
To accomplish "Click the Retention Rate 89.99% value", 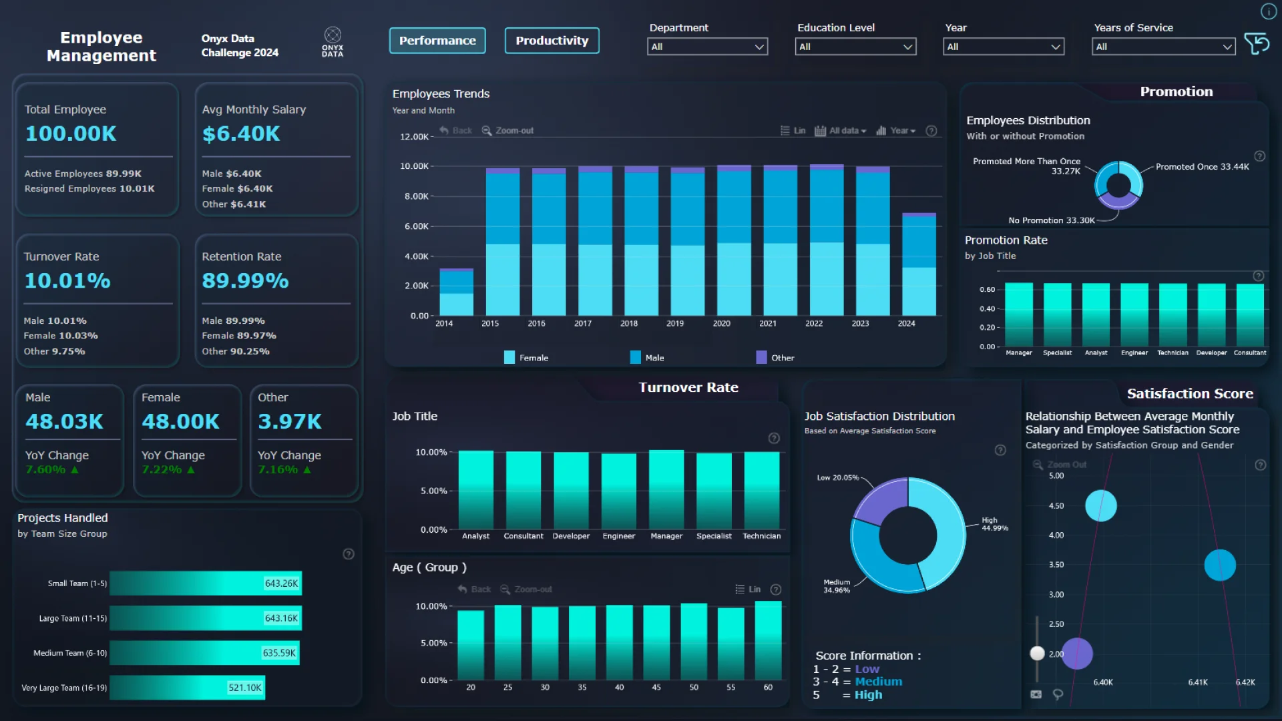I will click(x=246, y=280).
